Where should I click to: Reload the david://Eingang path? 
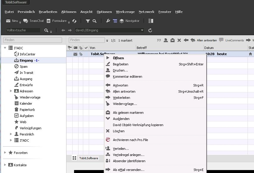pyautogui.click(x=150, y=30)
